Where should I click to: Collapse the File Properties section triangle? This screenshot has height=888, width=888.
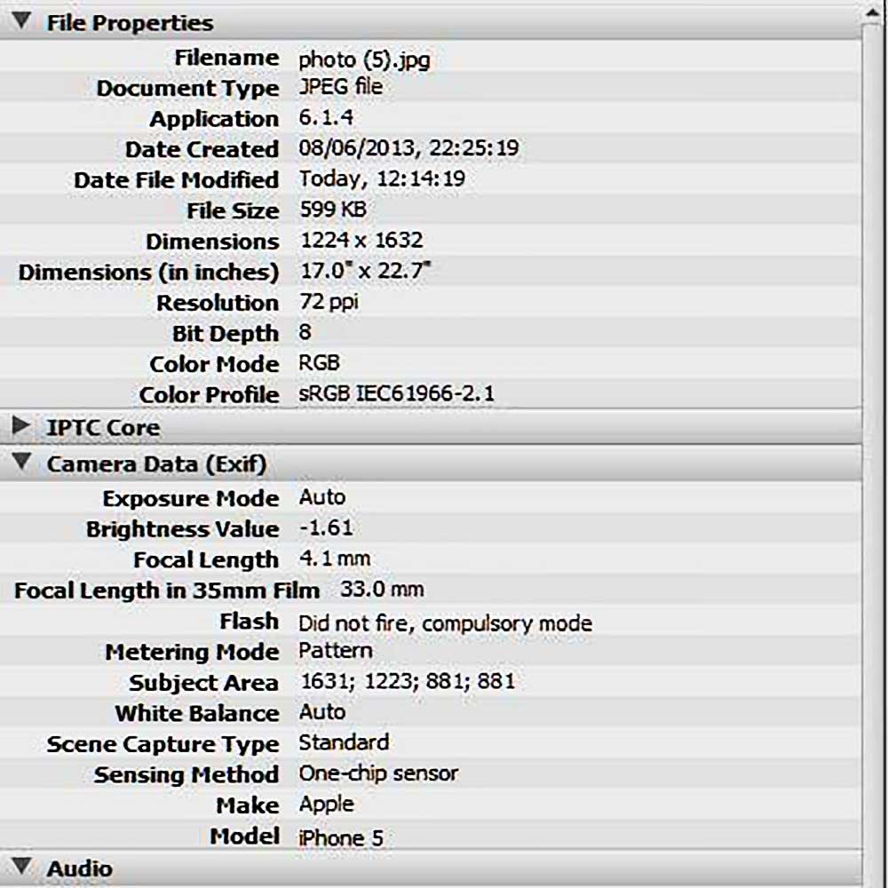pyautogui.click(x=22, y=21)
